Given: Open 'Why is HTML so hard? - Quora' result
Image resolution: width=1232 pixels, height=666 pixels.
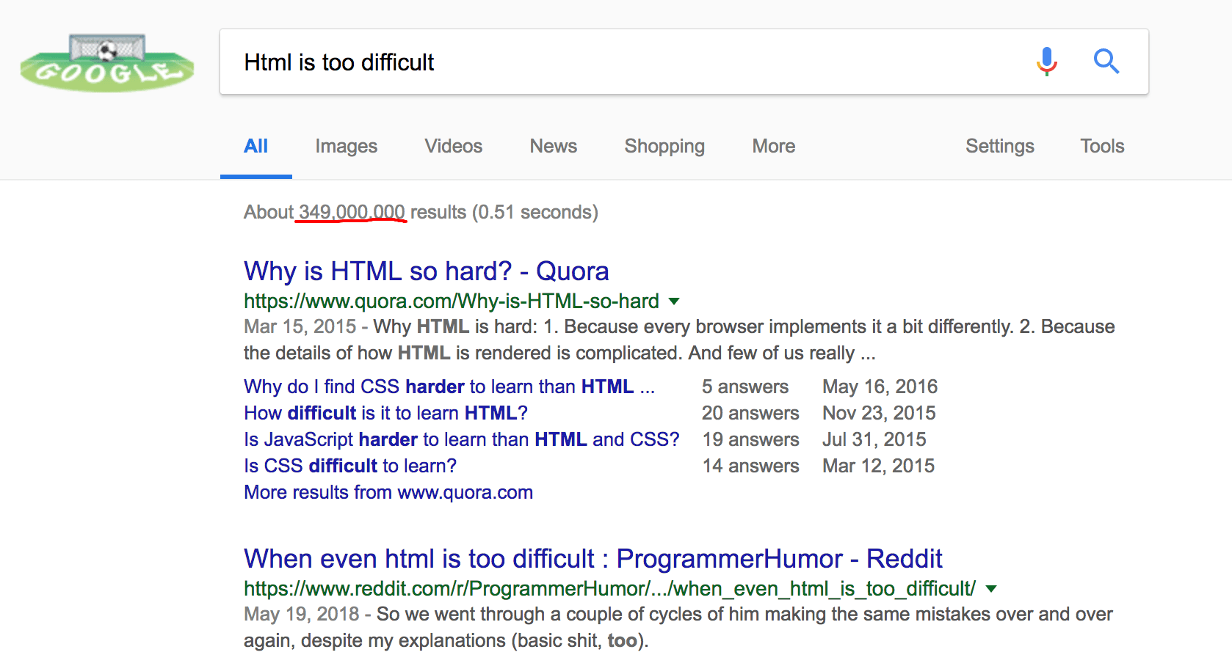Looking at the screenshot, I should coord(427,271).
